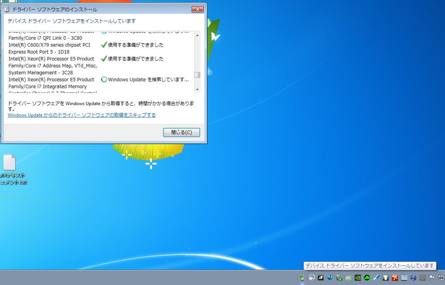Skip obtaining driver software from Windows Update

82,115
